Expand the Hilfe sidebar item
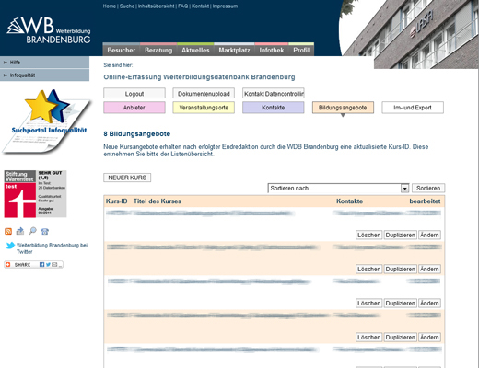The image size is (479, 368). 44,63
